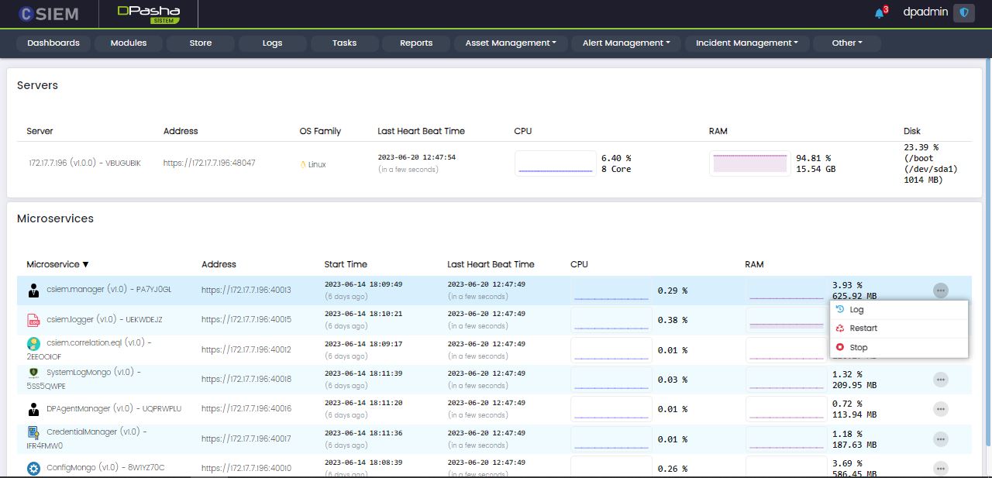This screenshot has height=478, width=992.
Task: Select Log from the context menu
Action: click(x=856, y=310)
